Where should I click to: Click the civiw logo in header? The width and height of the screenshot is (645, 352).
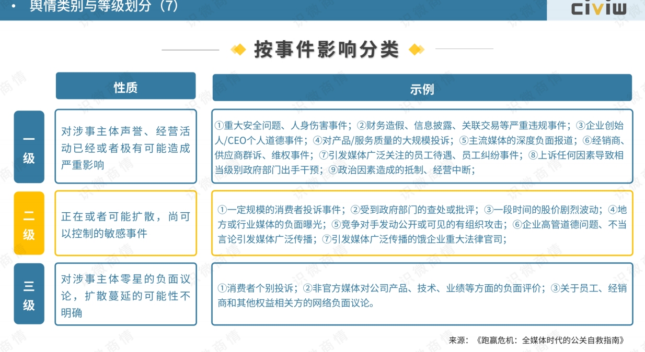pos(598,8)
